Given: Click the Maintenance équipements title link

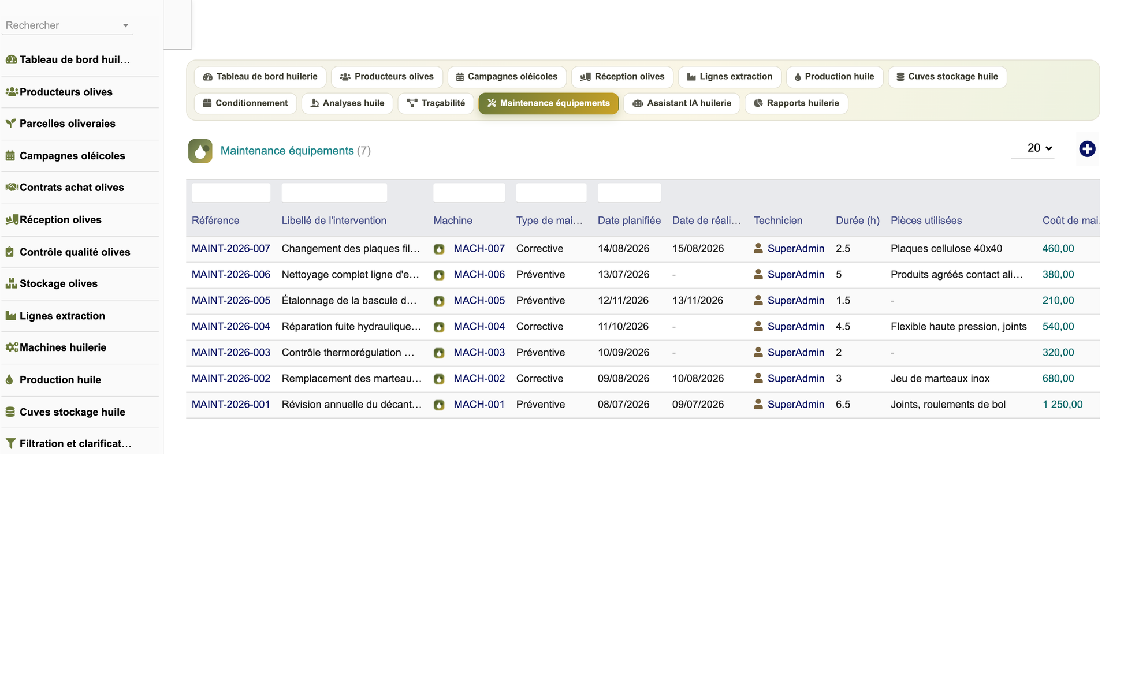Looking at the screenshot, I should pos(287,151).
